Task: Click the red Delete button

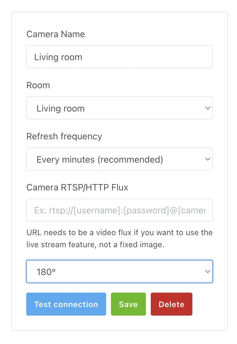Action: click(x=171, y=304)
